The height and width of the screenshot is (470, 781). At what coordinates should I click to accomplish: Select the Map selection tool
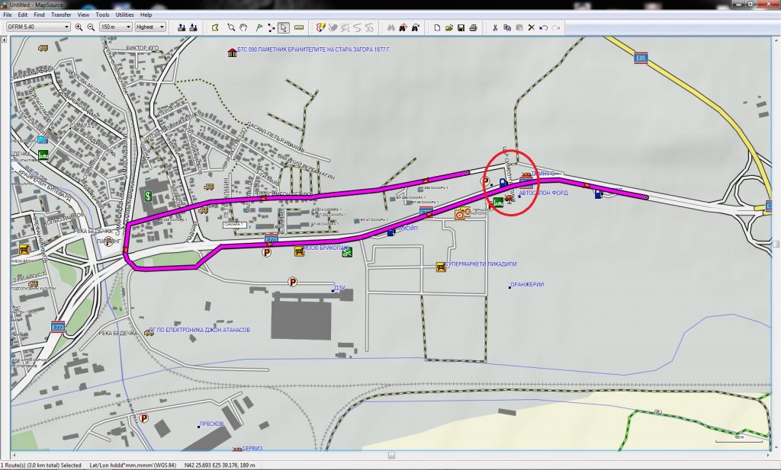point(216,27)
